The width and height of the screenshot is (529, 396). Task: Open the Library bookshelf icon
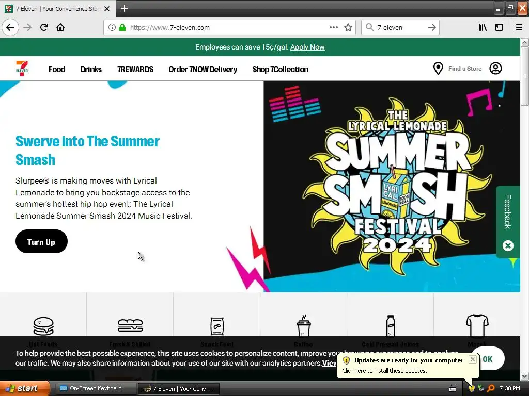(x=483, y=27)
